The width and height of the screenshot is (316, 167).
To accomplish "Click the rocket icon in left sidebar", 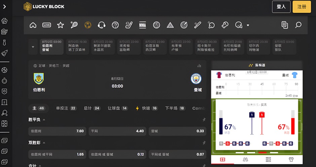I will pos(5,53).
